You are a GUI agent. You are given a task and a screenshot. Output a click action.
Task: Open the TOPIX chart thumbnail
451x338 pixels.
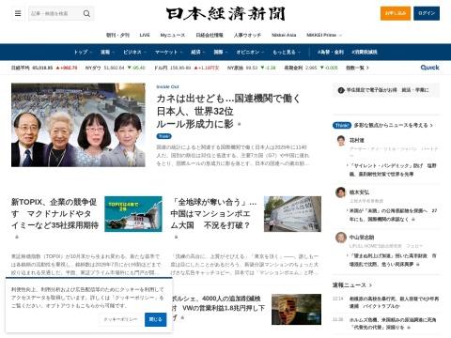[x=133, y=214]
